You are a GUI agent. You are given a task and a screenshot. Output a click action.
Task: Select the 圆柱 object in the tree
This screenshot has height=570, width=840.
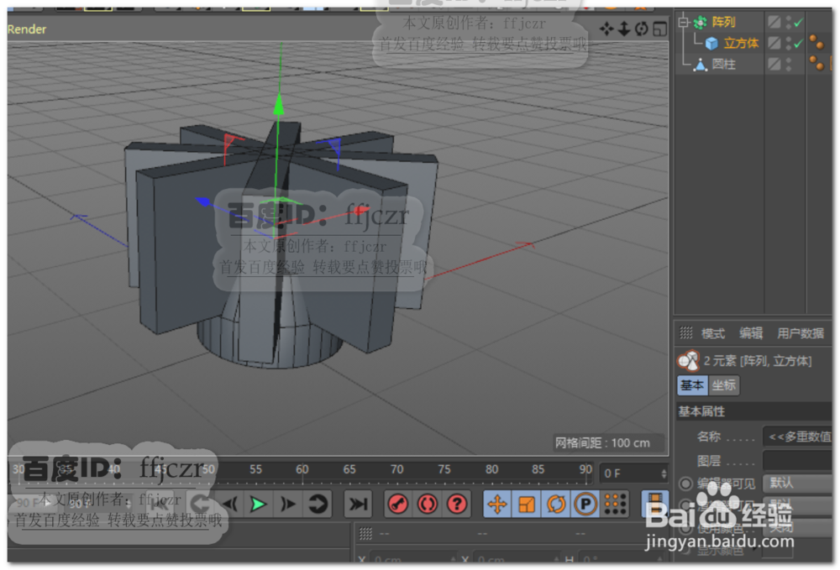(x=723, y=65)
